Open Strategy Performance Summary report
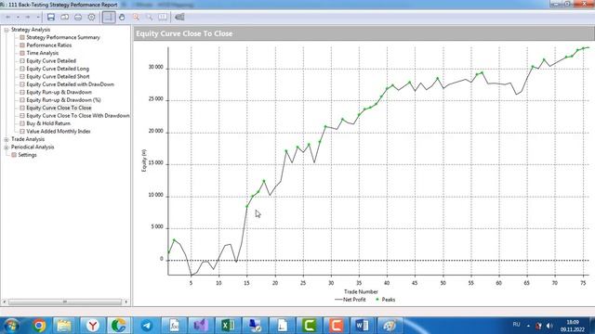Image resolution: width=595 pixels, height=334 pixels. tap(63, 37)
